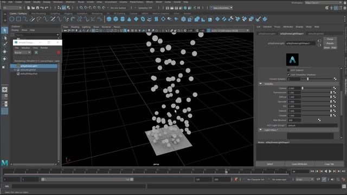Create a NURBS cylinder from the shelf
This screenshot has width=347, height=195.
123,19
